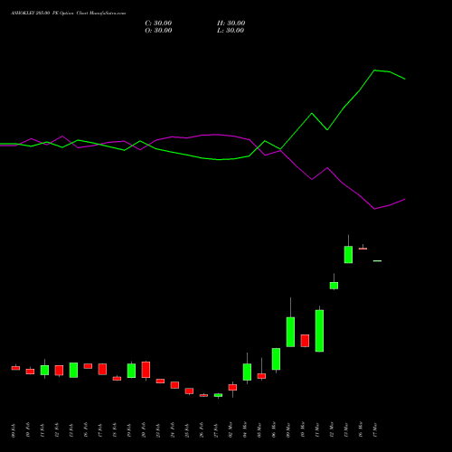Click the 09 Feb date label
Viewport: 452px width, 452px height.
pos(14,430)
